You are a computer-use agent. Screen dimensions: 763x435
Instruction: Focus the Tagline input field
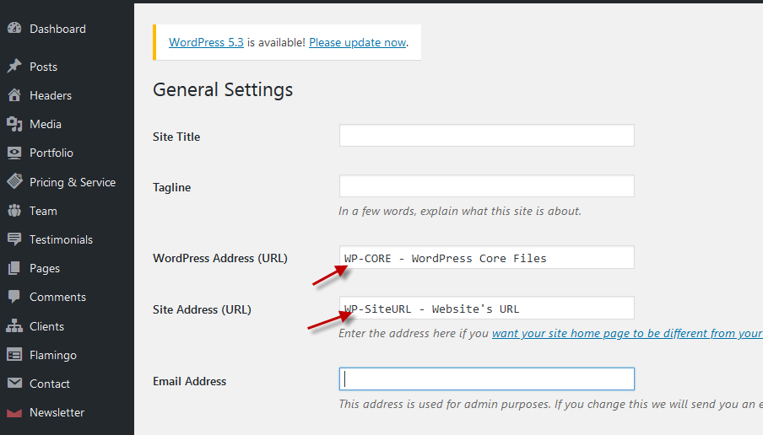tap(487, 185)
